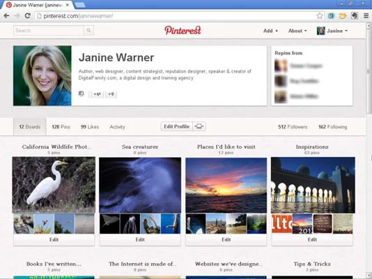Click rearrange boards icon beside Edit Profile
This screenshot has height=279, width=372.
199,126
